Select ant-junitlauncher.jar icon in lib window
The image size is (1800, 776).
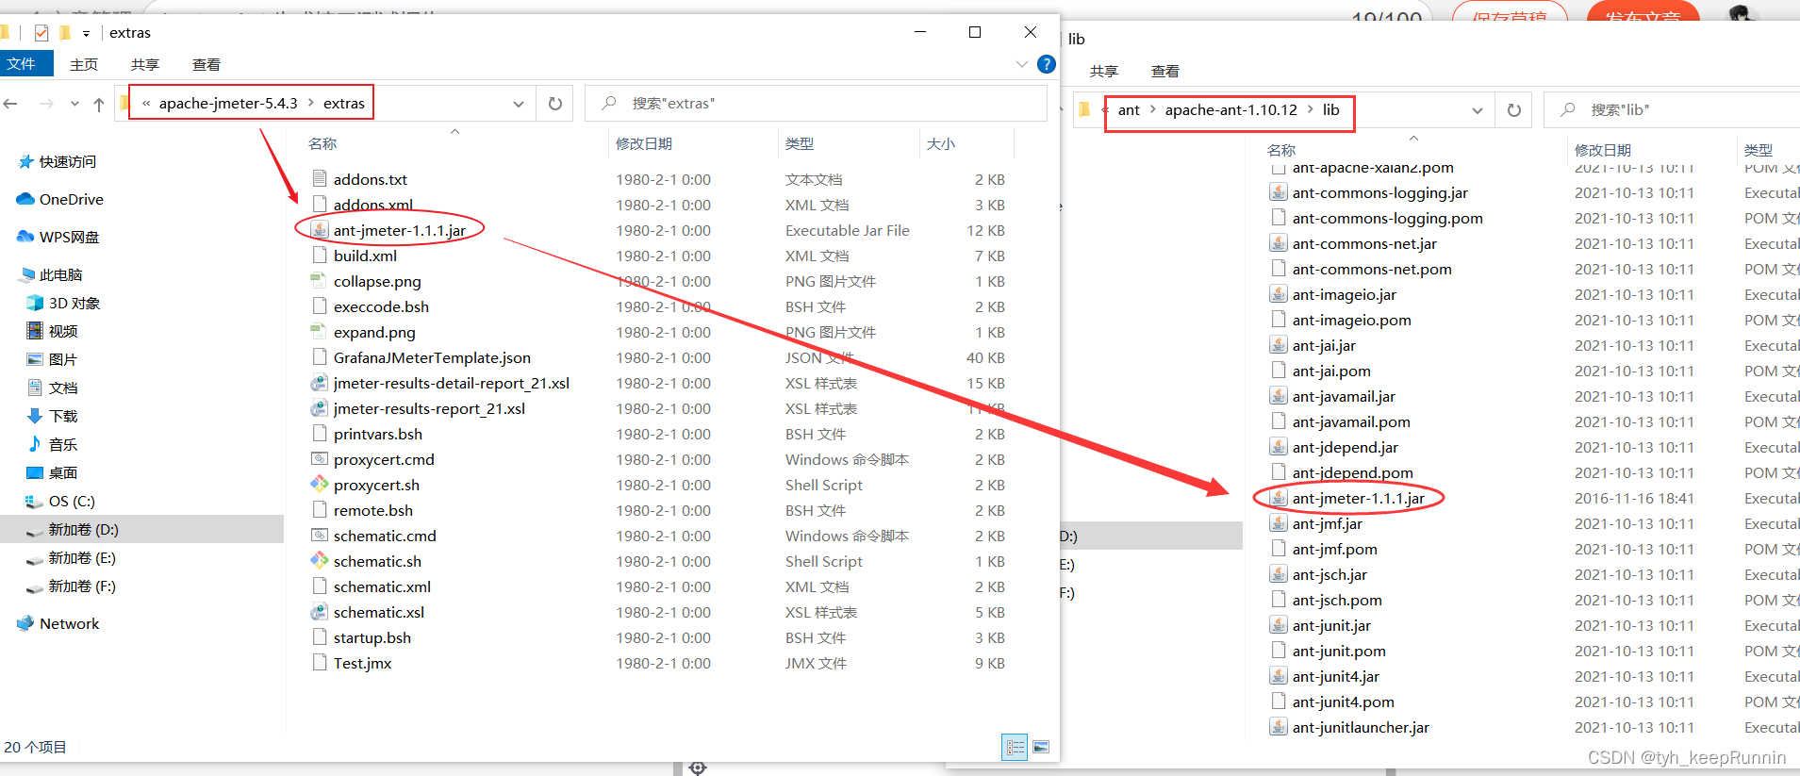pyautogui.click(x=1279, y=727)
